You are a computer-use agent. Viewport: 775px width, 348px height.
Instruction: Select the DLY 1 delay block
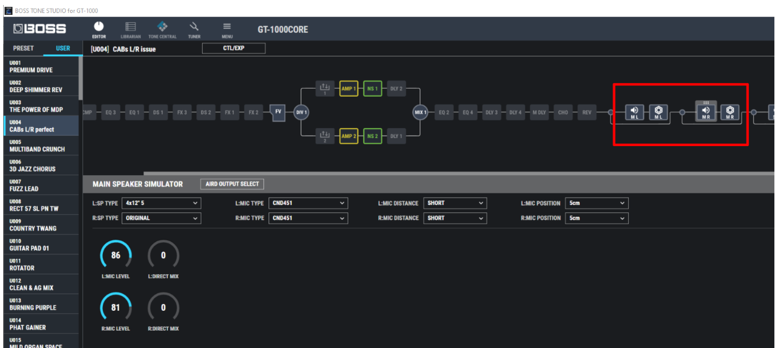pos(396,136)
